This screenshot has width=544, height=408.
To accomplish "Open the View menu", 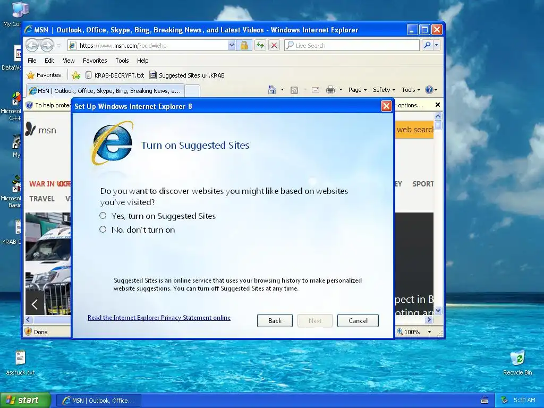I will (69, 61).
